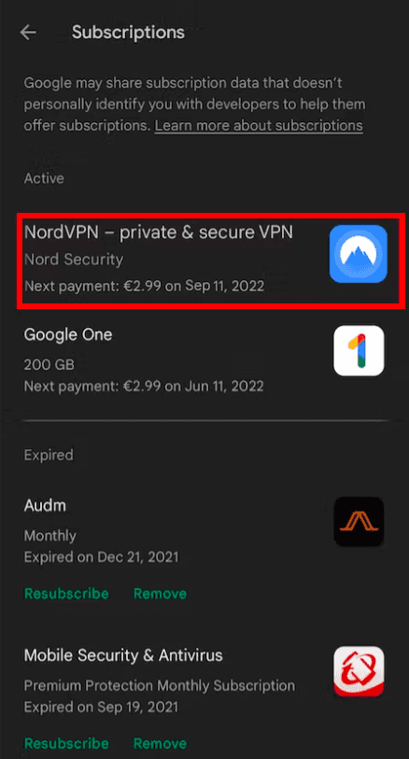The height and width of the screenshot is (759, 409).
Task: Tap the Nord Security developer name
Action: (x=74, y=260)
